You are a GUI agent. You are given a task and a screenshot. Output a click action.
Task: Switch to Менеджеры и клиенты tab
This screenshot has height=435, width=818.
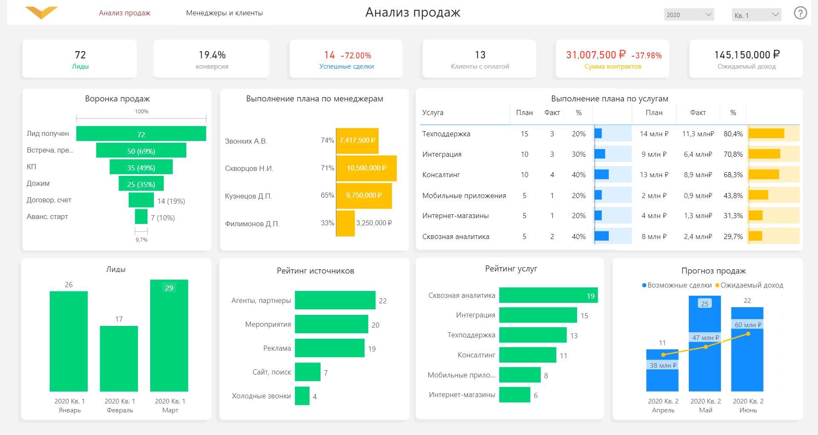(224, 13)
